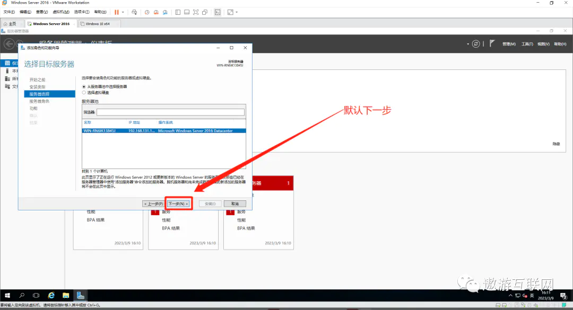The height and width of the screenshot is (310, 573).
Task: Click the volume icon in system tray
Action: (525, 296)
